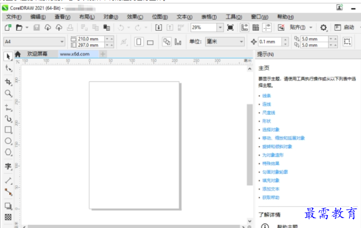
Task: Select the Zoom magnifier tool
Action: 8,93
